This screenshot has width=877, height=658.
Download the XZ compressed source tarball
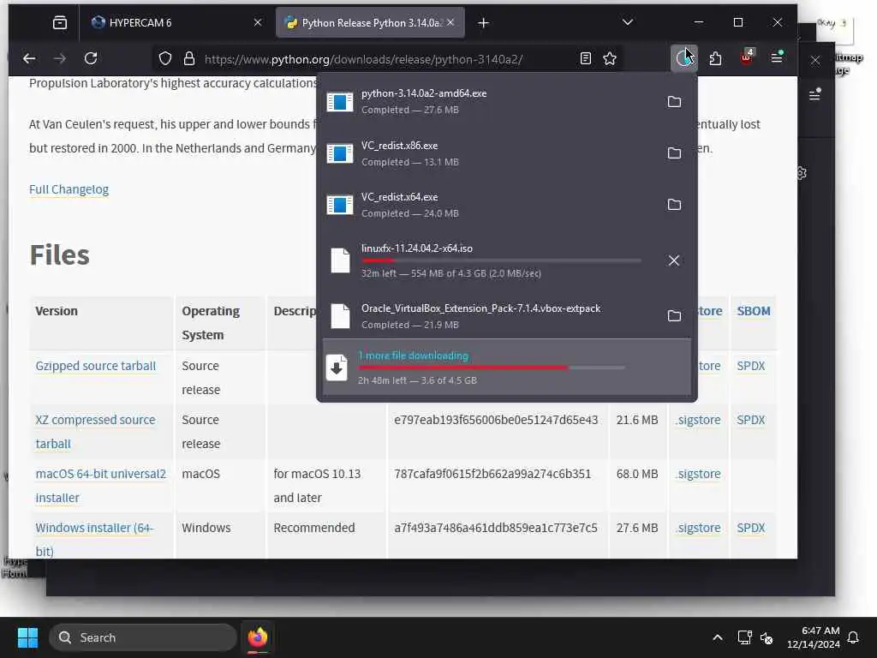pyautogui.click(x=95, y=432)
